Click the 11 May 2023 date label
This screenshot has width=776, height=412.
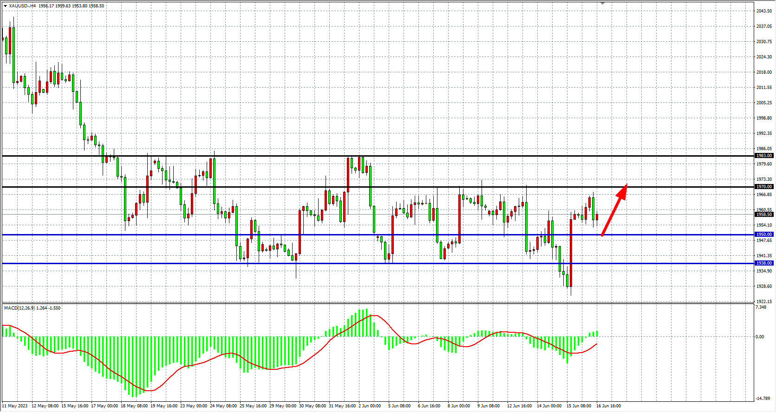click(x=15, y=406)
